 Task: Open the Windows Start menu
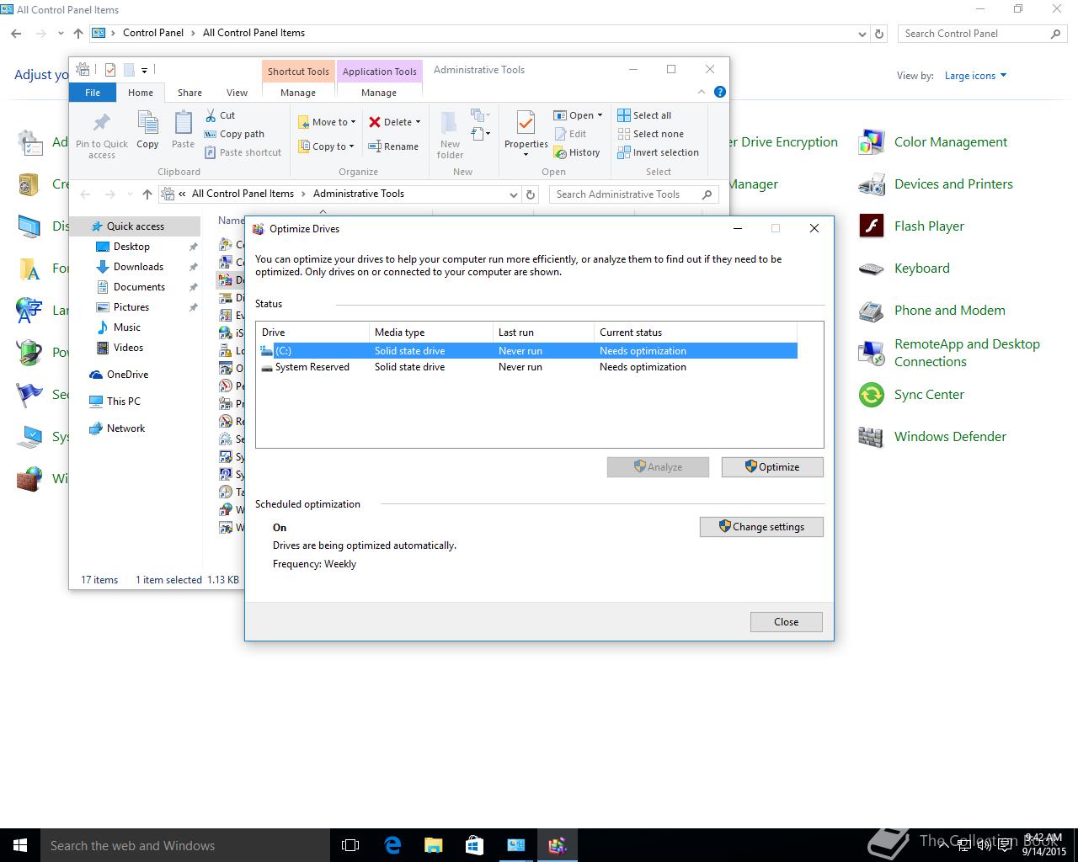[x=20, y=845]
